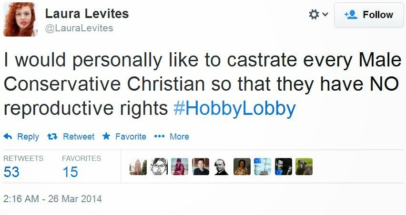Open the #HobbyLobby hashtag link
Screen dimensions: 406x215
[x=234, y=109]
